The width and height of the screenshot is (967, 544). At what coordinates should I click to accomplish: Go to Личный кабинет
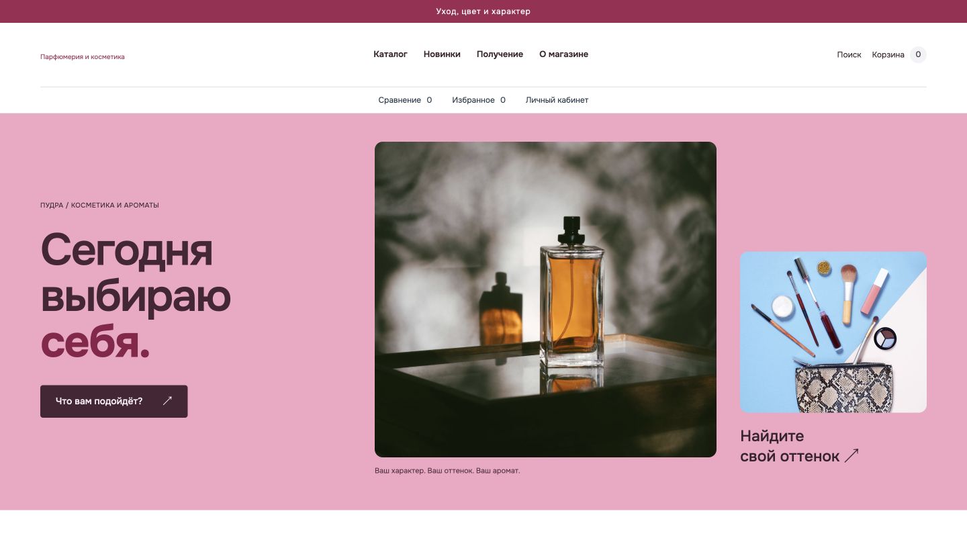click(557, 100)
